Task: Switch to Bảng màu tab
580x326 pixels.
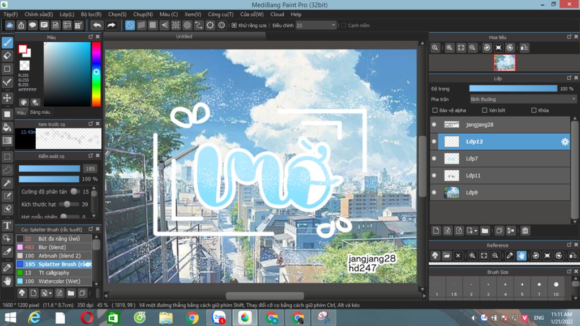Action: click(40, 112)
